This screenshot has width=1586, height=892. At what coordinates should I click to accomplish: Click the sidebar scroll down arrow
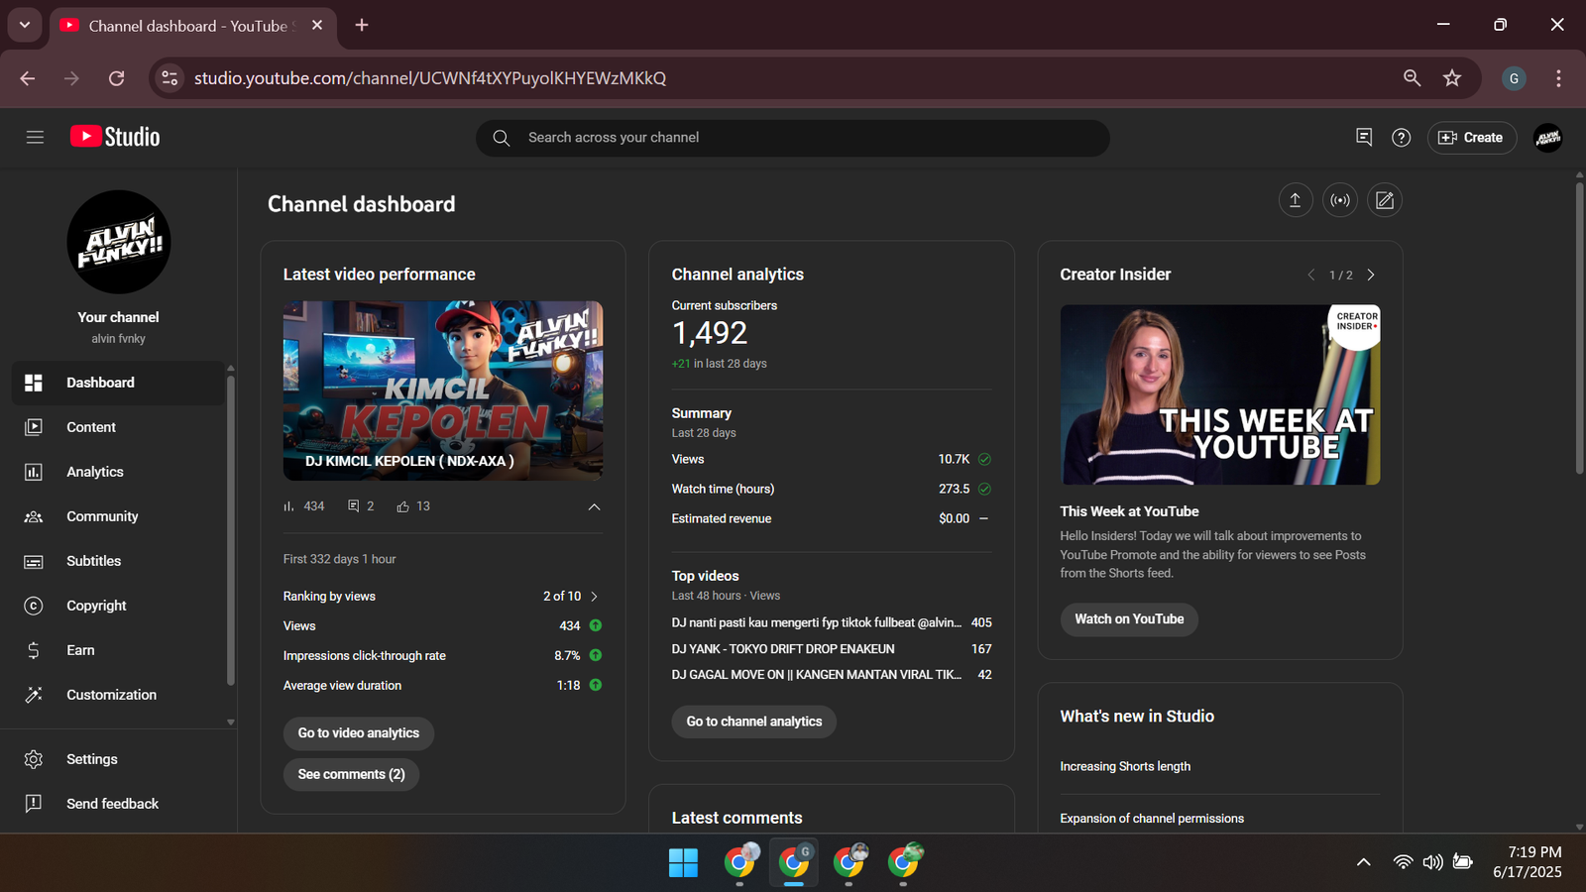[231, 723]
